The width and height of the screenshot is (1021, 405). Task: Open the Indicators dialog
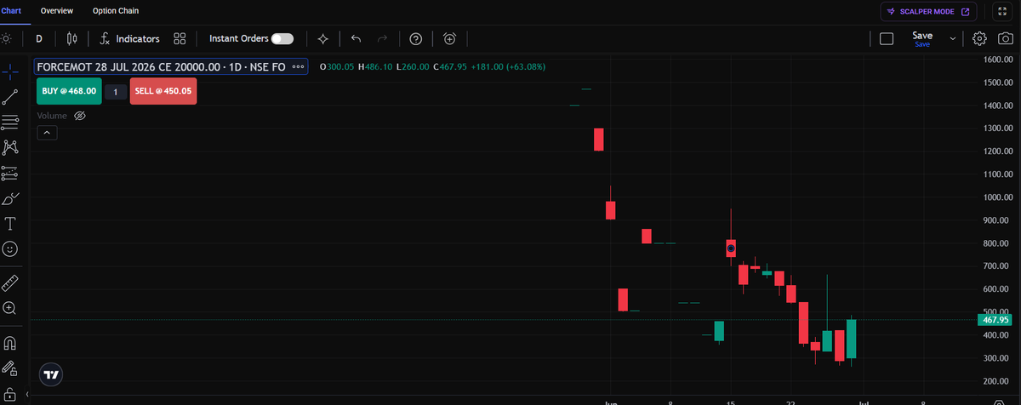click(x=129, y=38)
